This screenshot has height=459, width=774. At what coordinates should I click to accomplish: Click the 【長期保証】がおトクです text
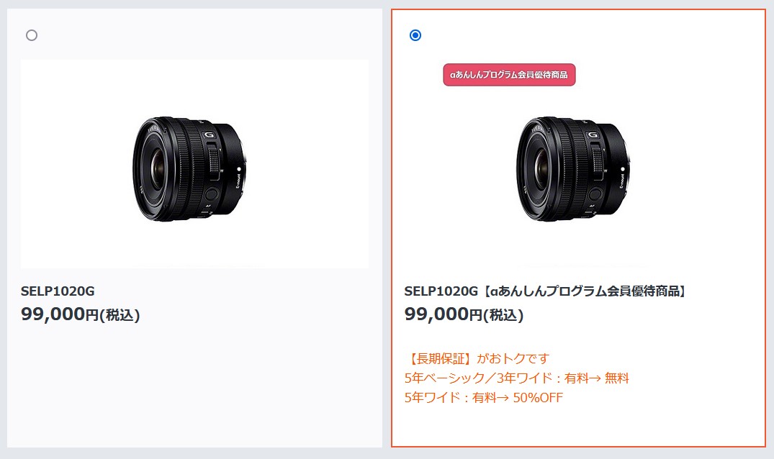[477, 358]
